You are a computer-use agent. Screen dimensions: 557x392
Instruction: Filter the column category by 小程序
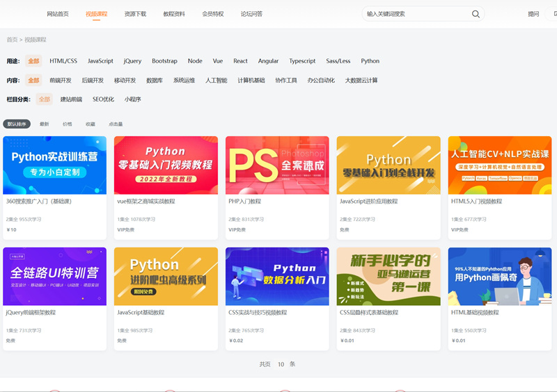pos(133,99)
